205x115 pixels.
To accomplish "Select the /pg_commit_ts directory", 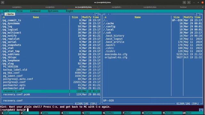I will click(x=51, y=20).
